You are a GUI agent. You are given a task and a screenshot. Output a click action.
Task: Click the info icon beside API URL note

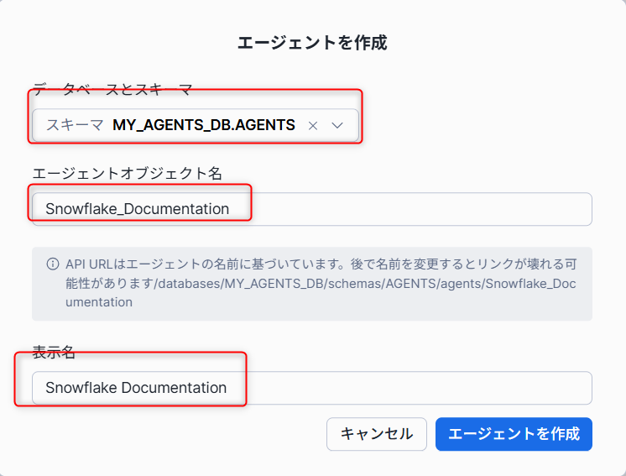pyautogui.click(x=52, y=264)
